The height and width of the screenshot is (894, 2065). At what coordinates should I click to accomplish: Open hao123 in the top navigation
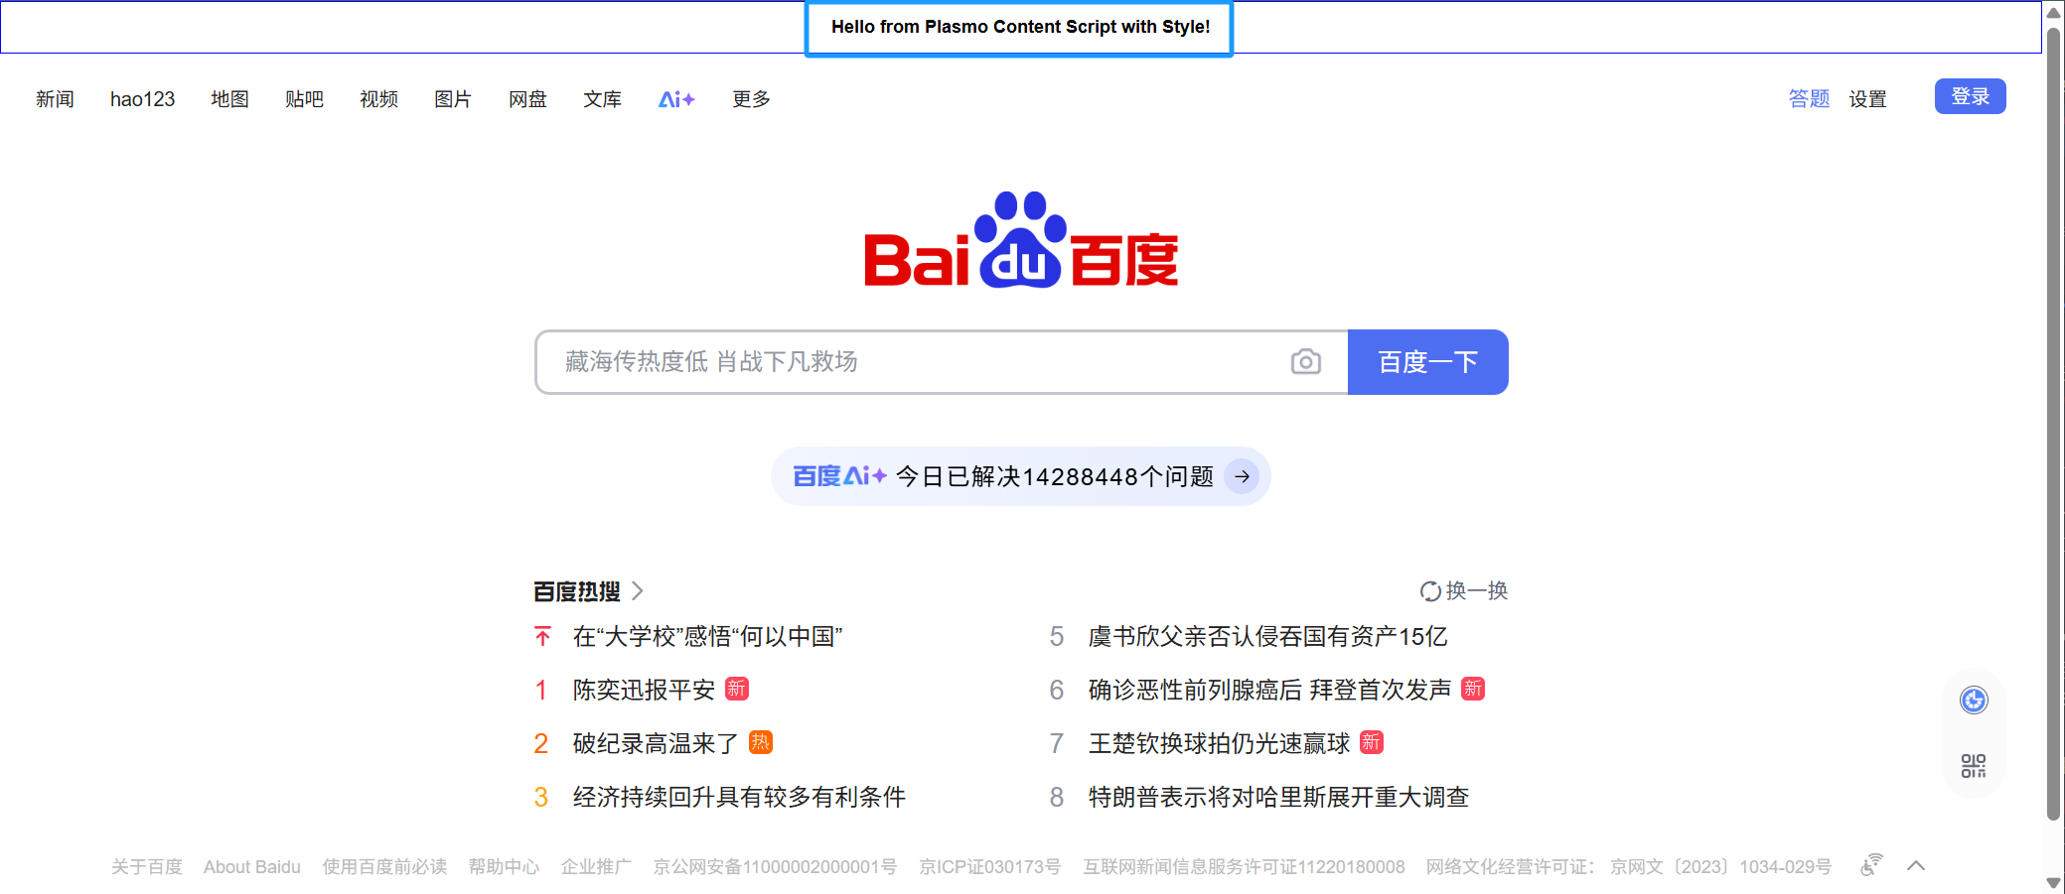click(x=142, y=99)
